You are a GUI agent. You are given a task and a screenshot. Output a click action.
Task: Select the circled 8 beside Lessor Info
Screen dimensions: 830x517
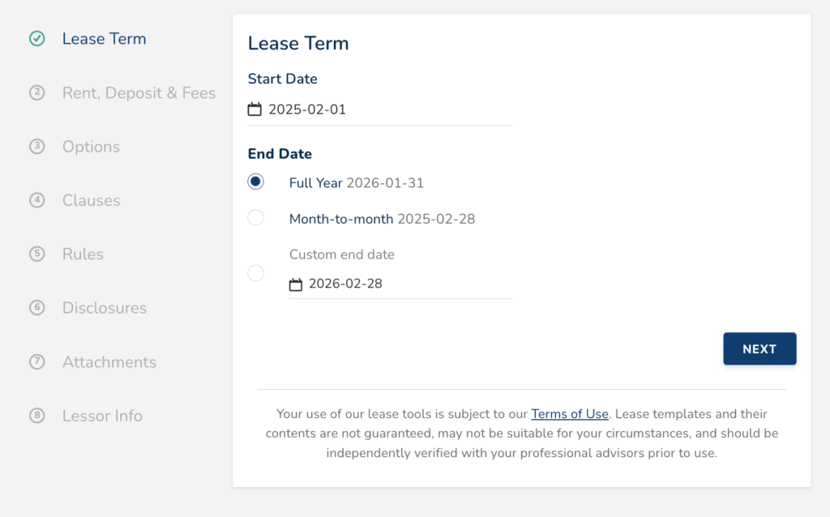pyautogui.click(x=36, y=416)
